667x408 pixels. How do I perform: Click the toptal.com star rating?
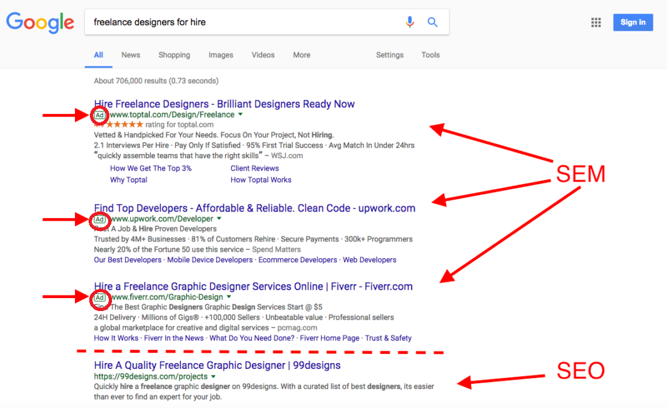pos(124,124)
